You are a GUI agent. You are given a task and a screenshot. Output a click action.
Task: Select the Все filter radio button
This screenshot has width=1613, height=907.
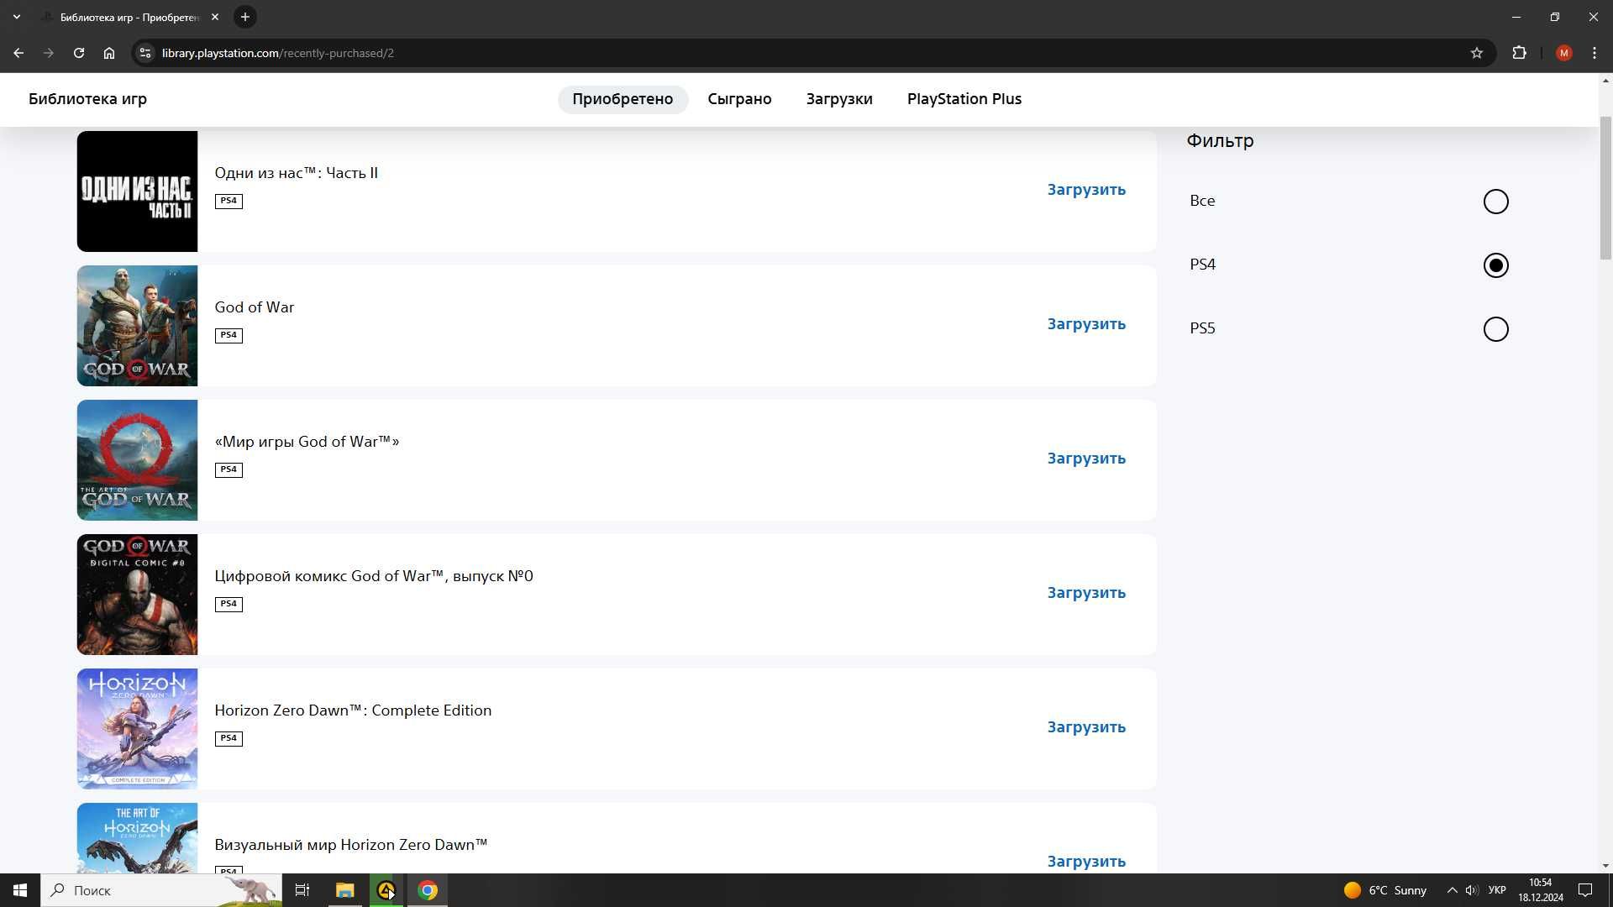click(1495, 202)
